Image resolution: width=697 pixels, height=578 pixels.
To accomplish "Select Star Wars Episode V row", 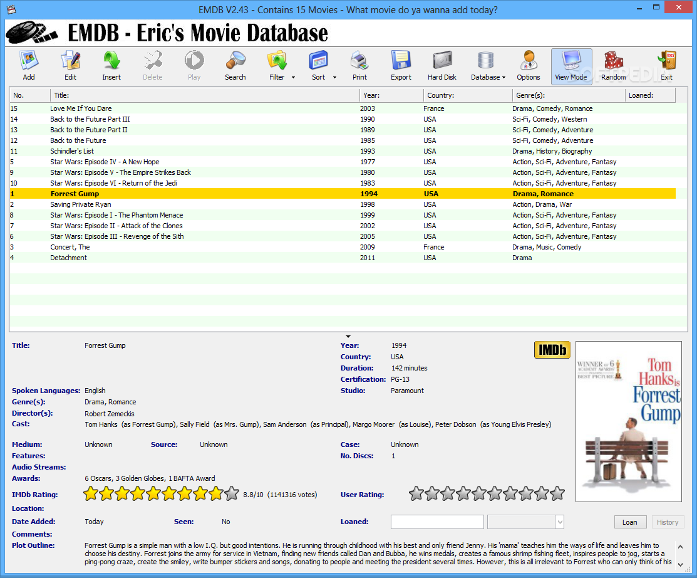I will coord(343,172).
